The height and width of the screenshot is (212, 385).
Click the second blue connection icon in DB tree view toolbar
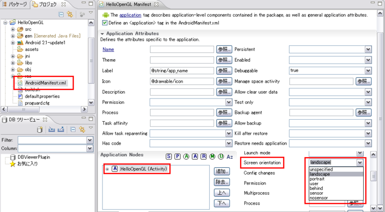61,129
